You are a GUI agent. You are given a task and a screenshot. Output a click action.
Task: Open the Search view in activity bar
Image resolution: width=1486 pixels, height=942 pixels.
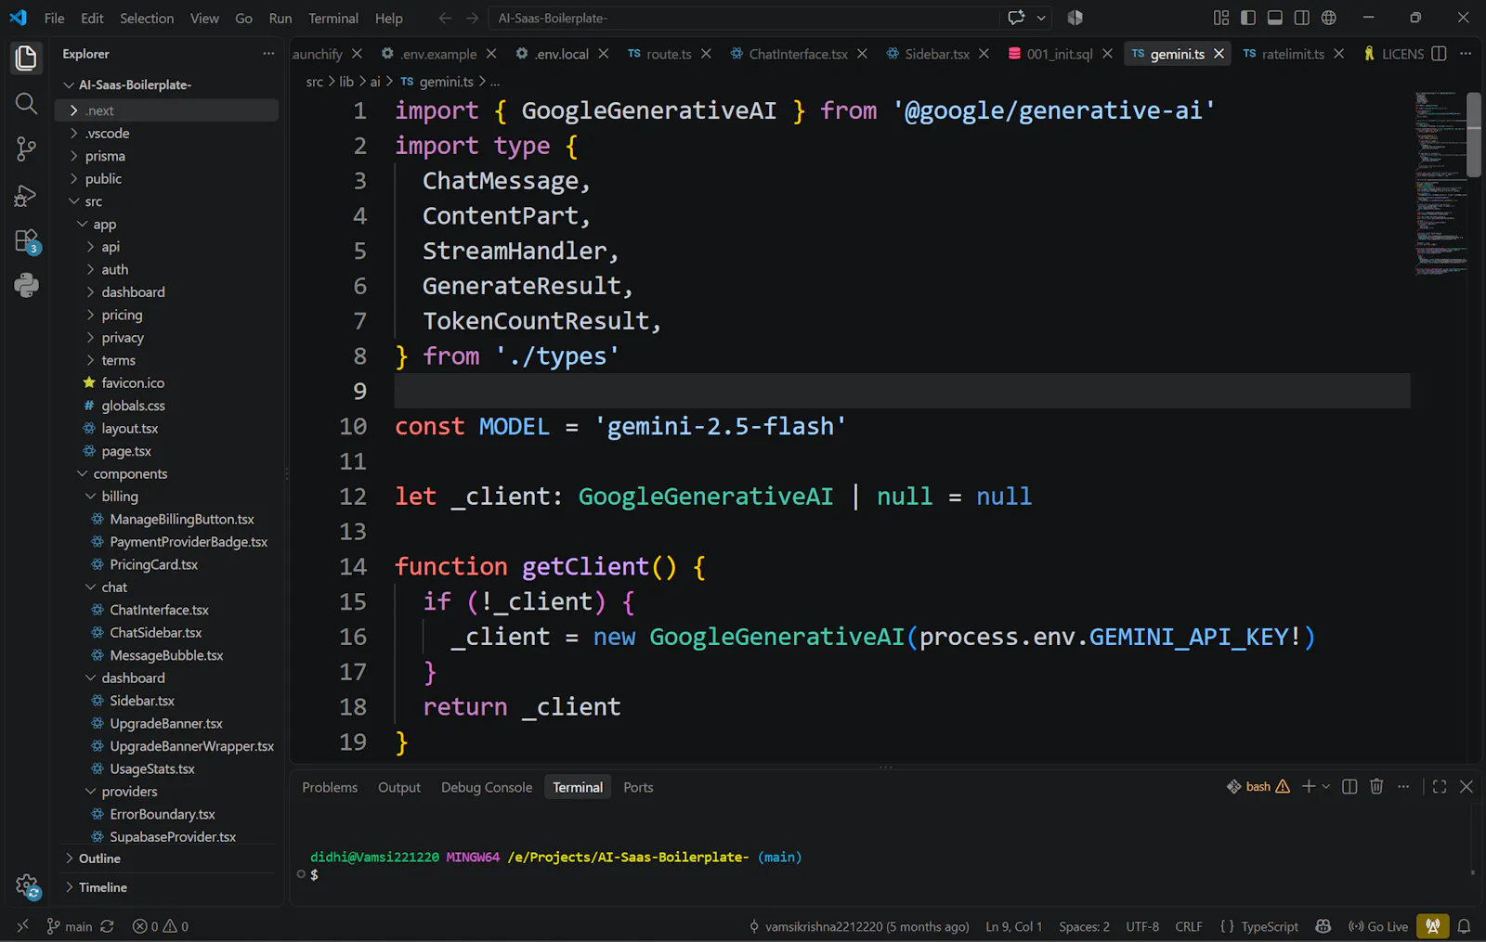tap(26, 104)
